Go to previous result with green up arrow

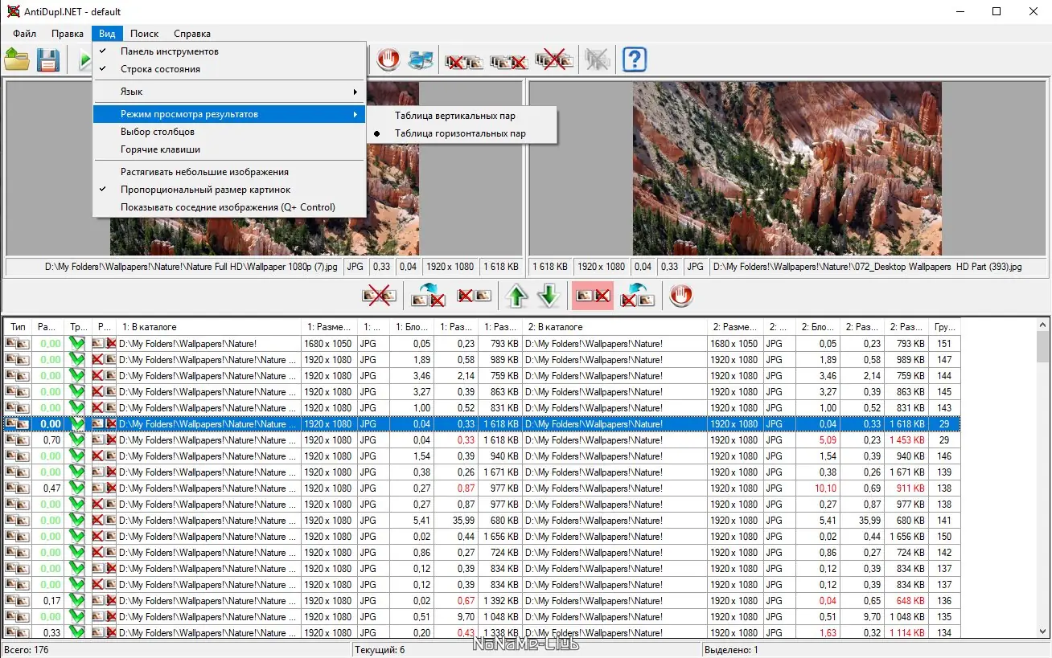pos(516,296)
